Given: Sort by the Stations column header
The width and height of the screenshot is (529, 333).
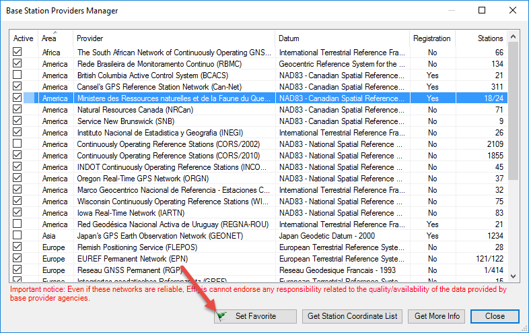Looking at the screenshot, I should coord(481,38).
